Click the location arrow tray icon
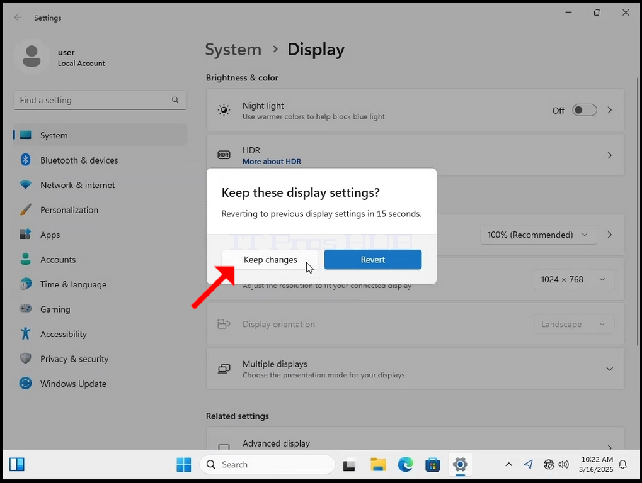The height and width of the screenshot is (483, 642). (528, 464)
